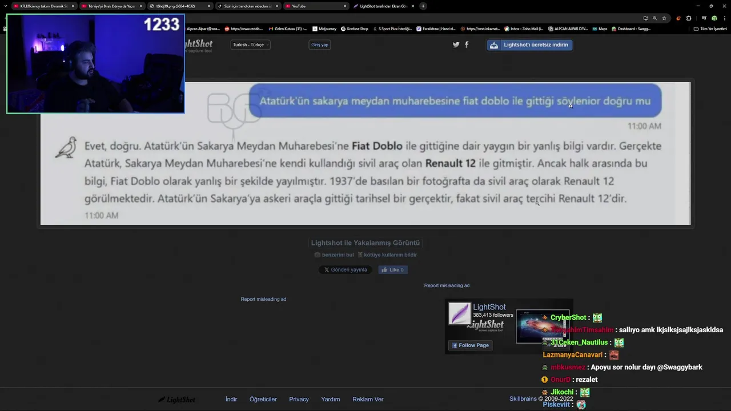Image resolution: width=731 pixels, height=411 pixels.
Task: Click Lightshot'ı ücretsiz indirin button
Action: [529, 45]
